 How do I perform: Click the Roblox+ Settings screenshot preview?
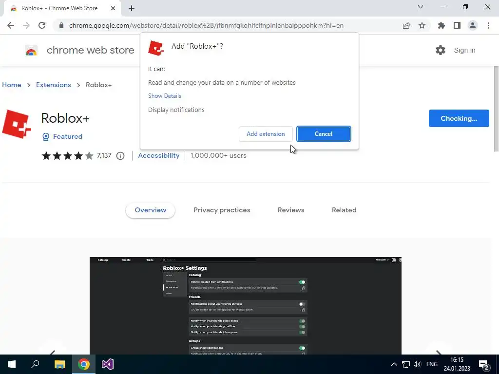246,306
